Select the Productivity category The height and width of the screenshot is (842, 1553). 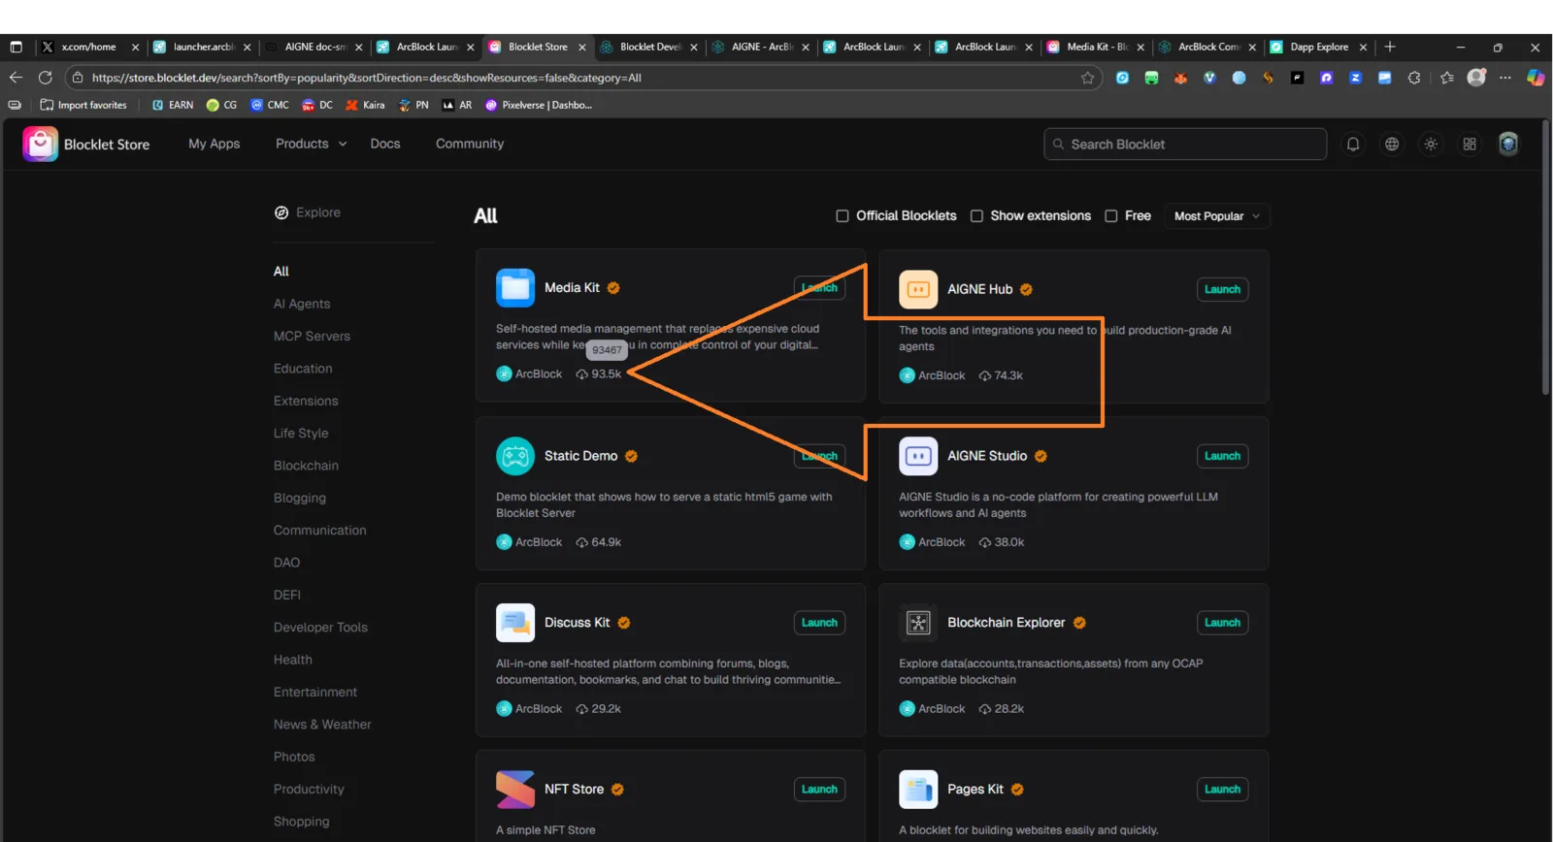pos(309,790)
